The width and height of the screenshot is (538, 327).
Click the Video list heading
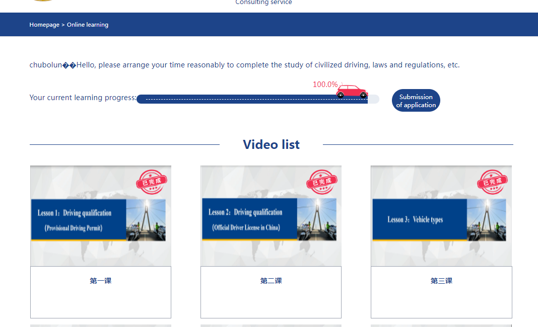[271, 145]
